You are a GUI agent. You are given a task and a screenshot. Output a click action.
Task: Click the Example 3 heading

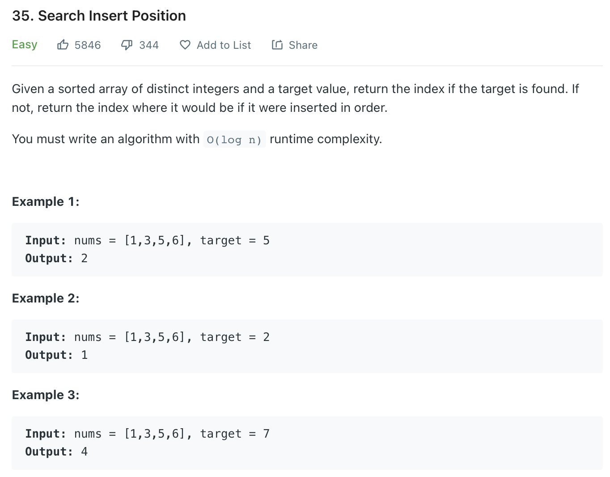pos(45,395)
